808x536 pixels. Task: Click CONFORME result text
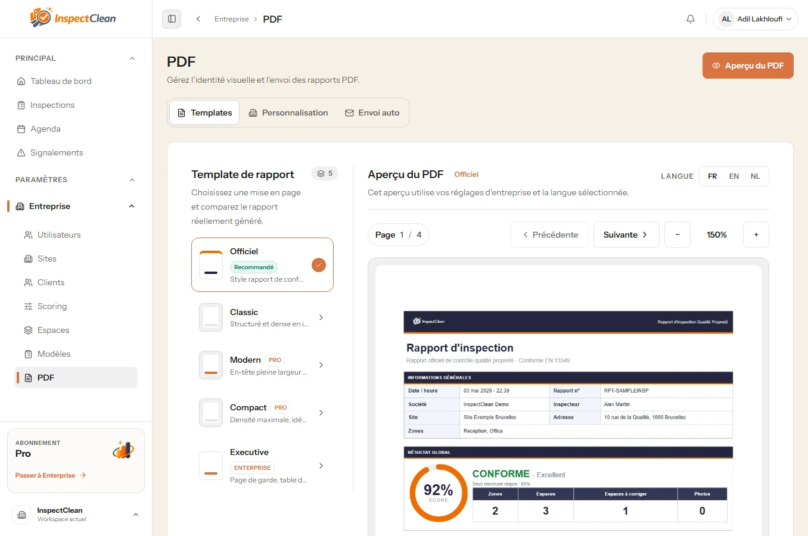(x=501, y=473)
